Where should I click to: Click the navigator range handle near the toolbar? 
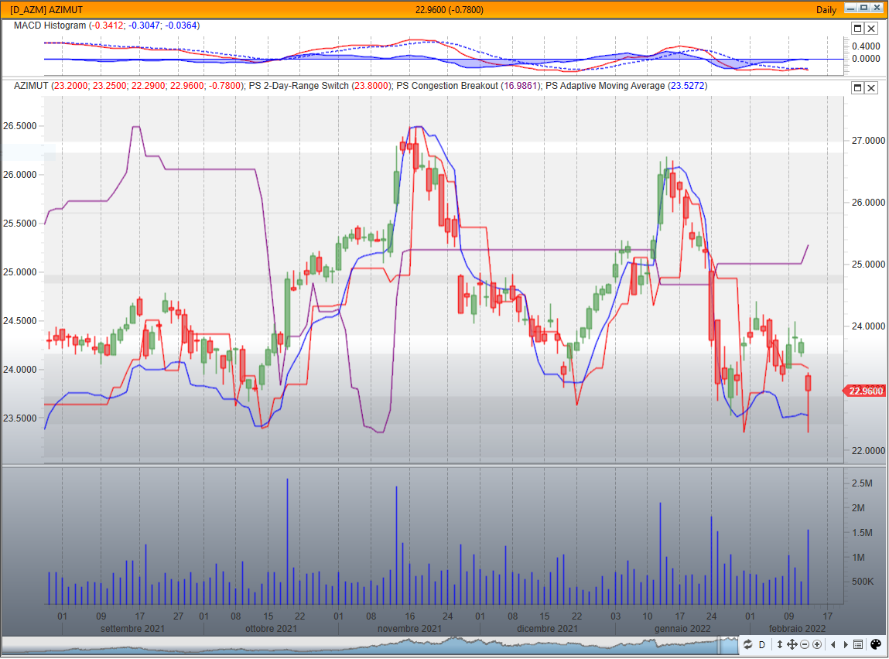click(x=720, y=645)
